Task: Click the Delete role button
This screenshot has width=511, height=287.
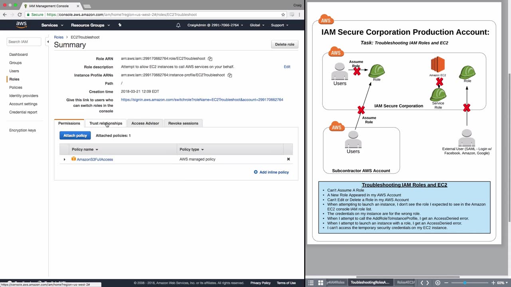Action: point(285,44)
